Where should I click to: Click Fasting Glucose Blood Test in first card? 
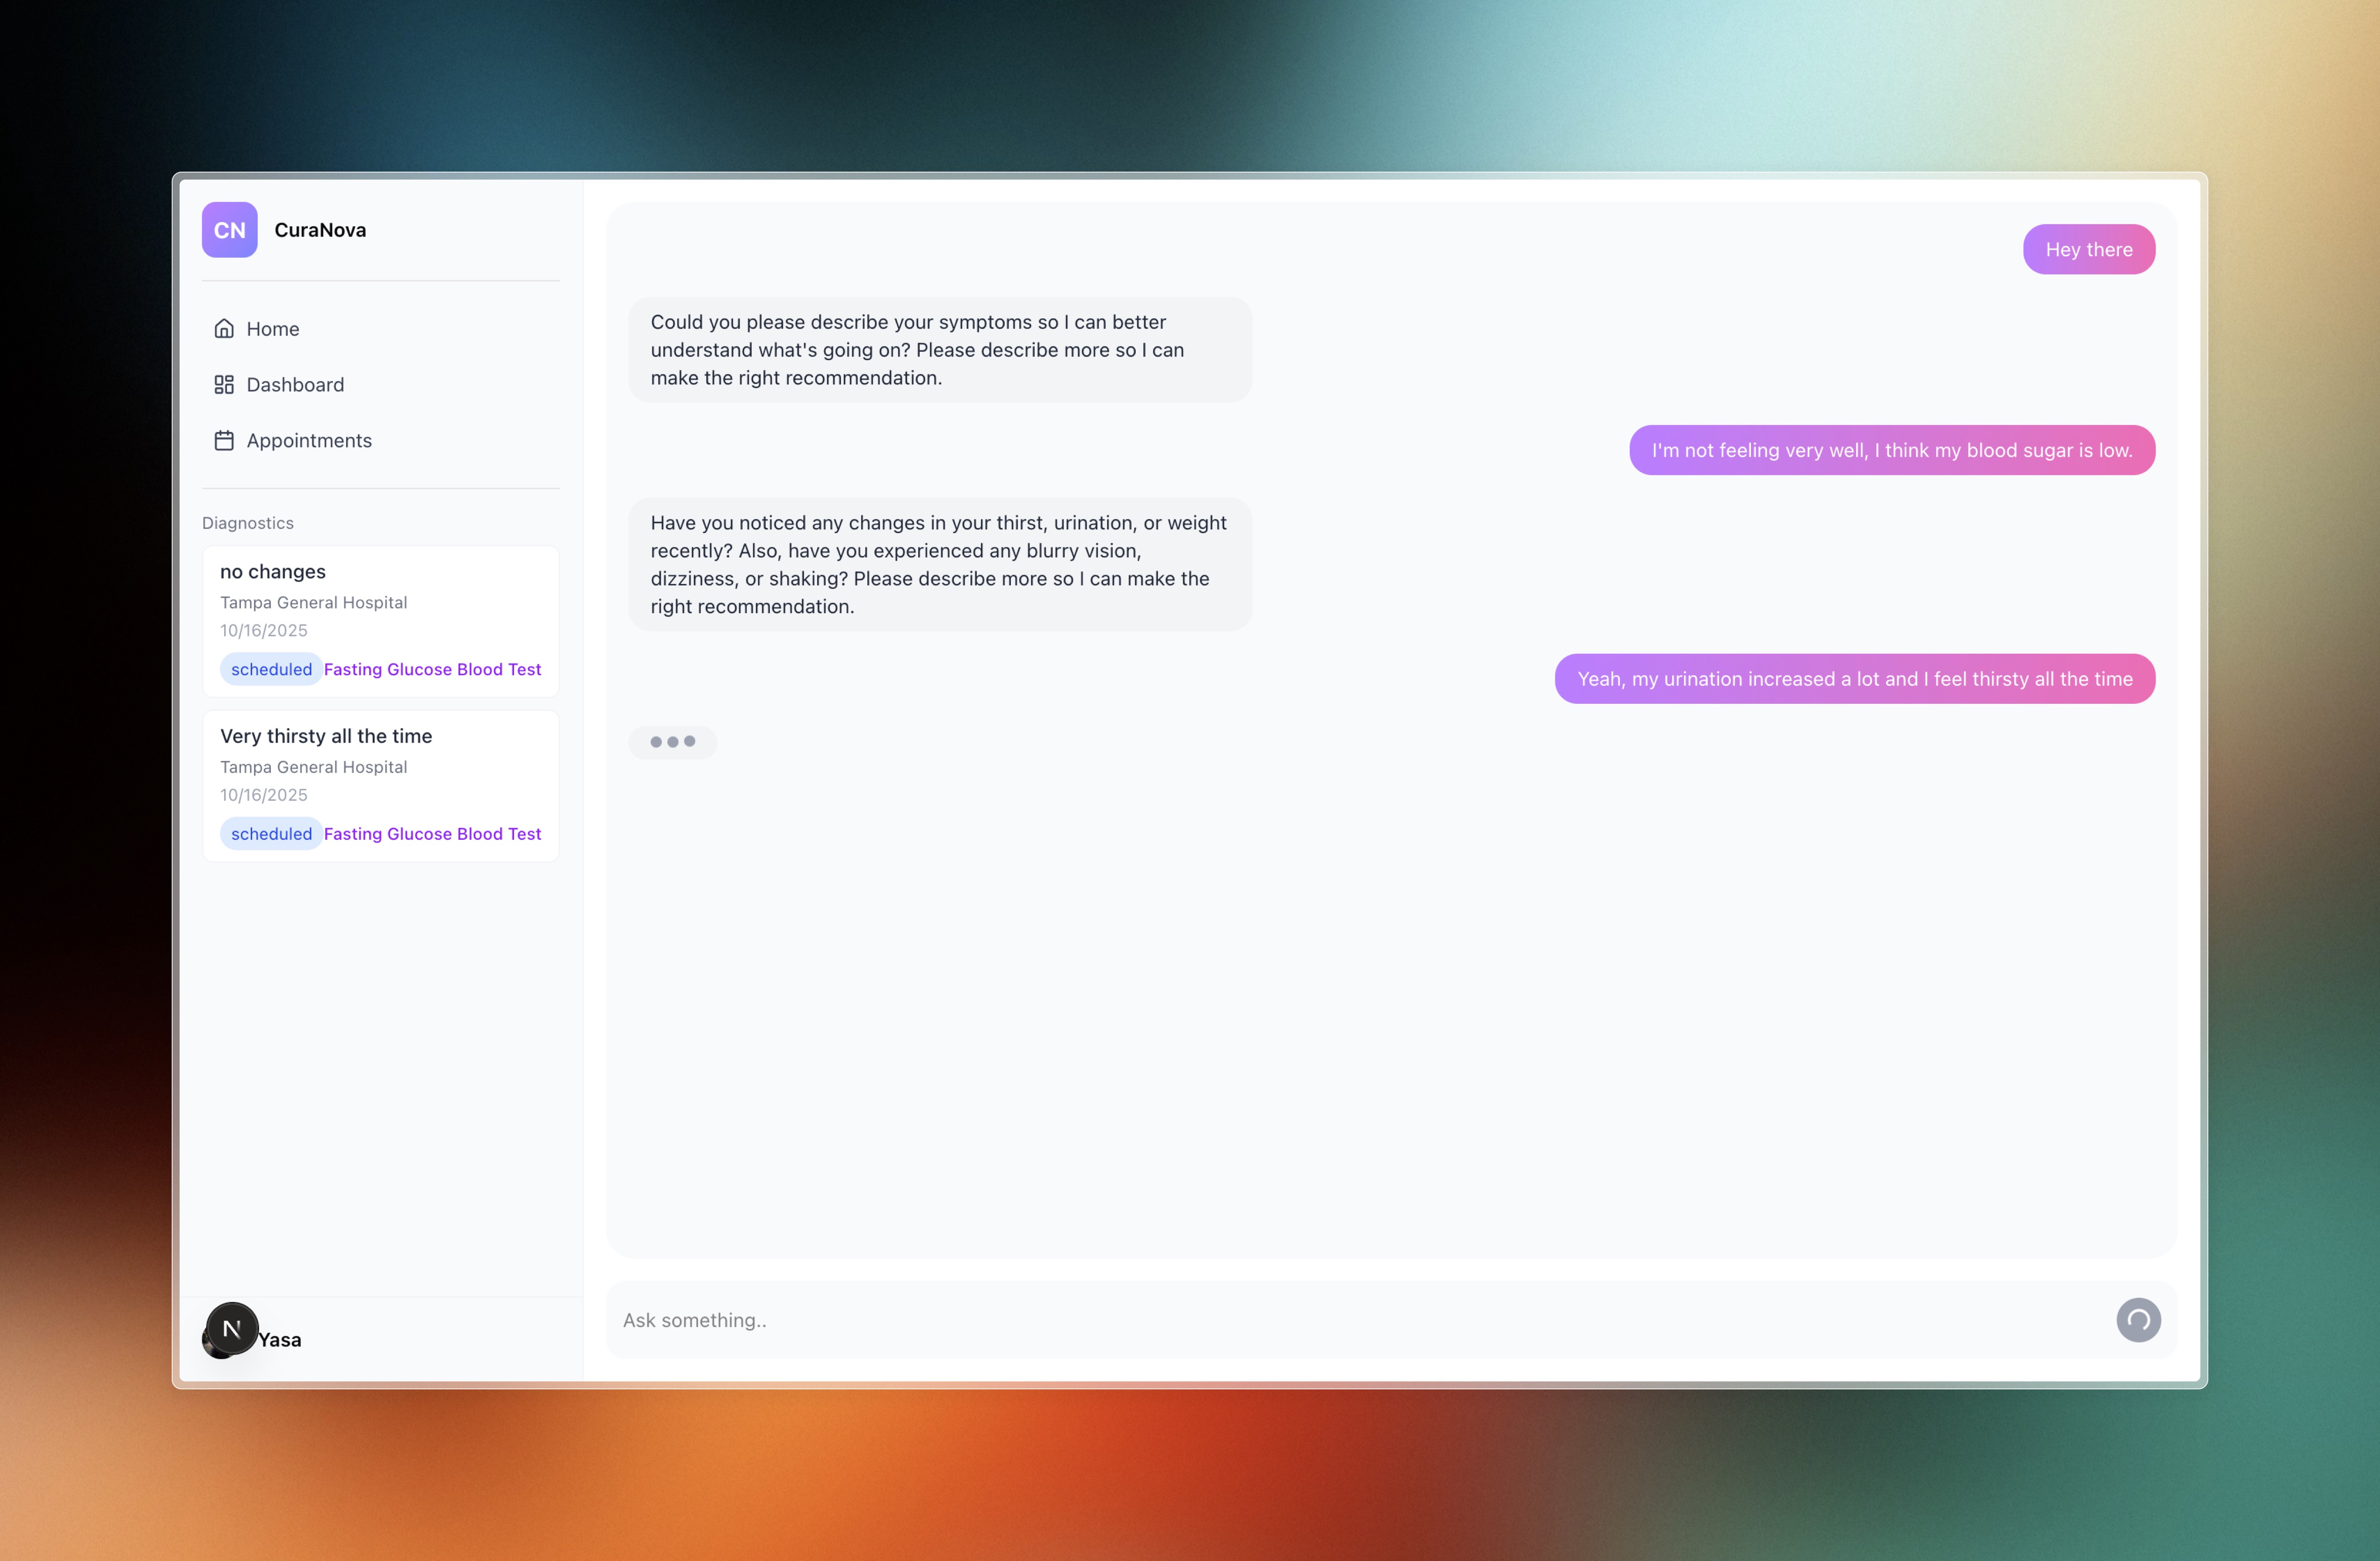(432, 669)
